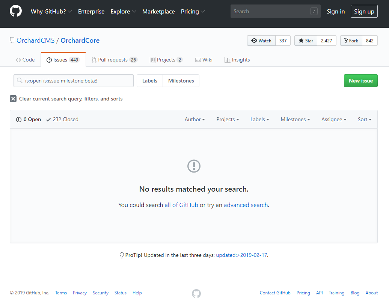Click the Milestones button next to search
Screen dimensions: 389x306
181,81
